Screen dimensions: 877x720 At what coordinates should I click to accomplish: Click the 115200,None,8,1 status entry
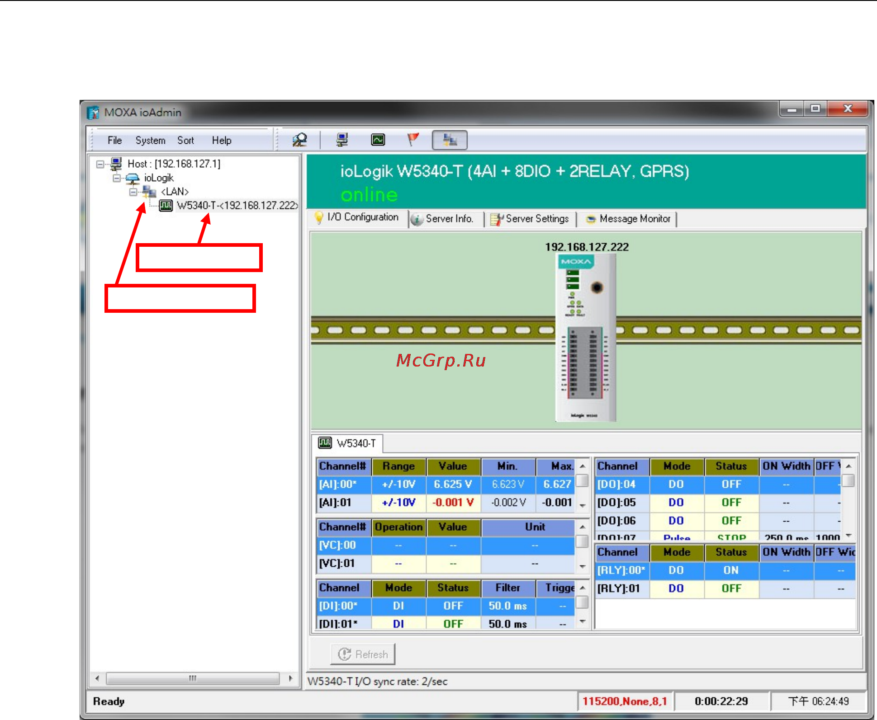(x=625, y=701)
